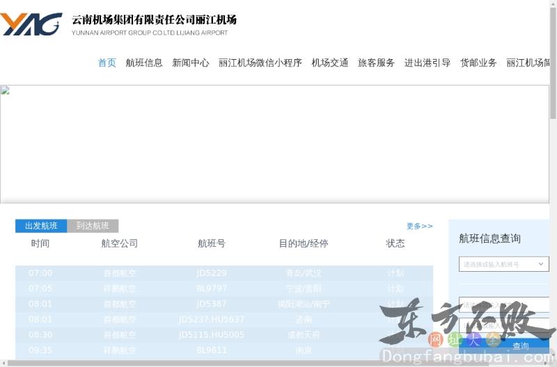The image size is (557, 367).
Task: Click flight number 8L9811
Action: 212,350
